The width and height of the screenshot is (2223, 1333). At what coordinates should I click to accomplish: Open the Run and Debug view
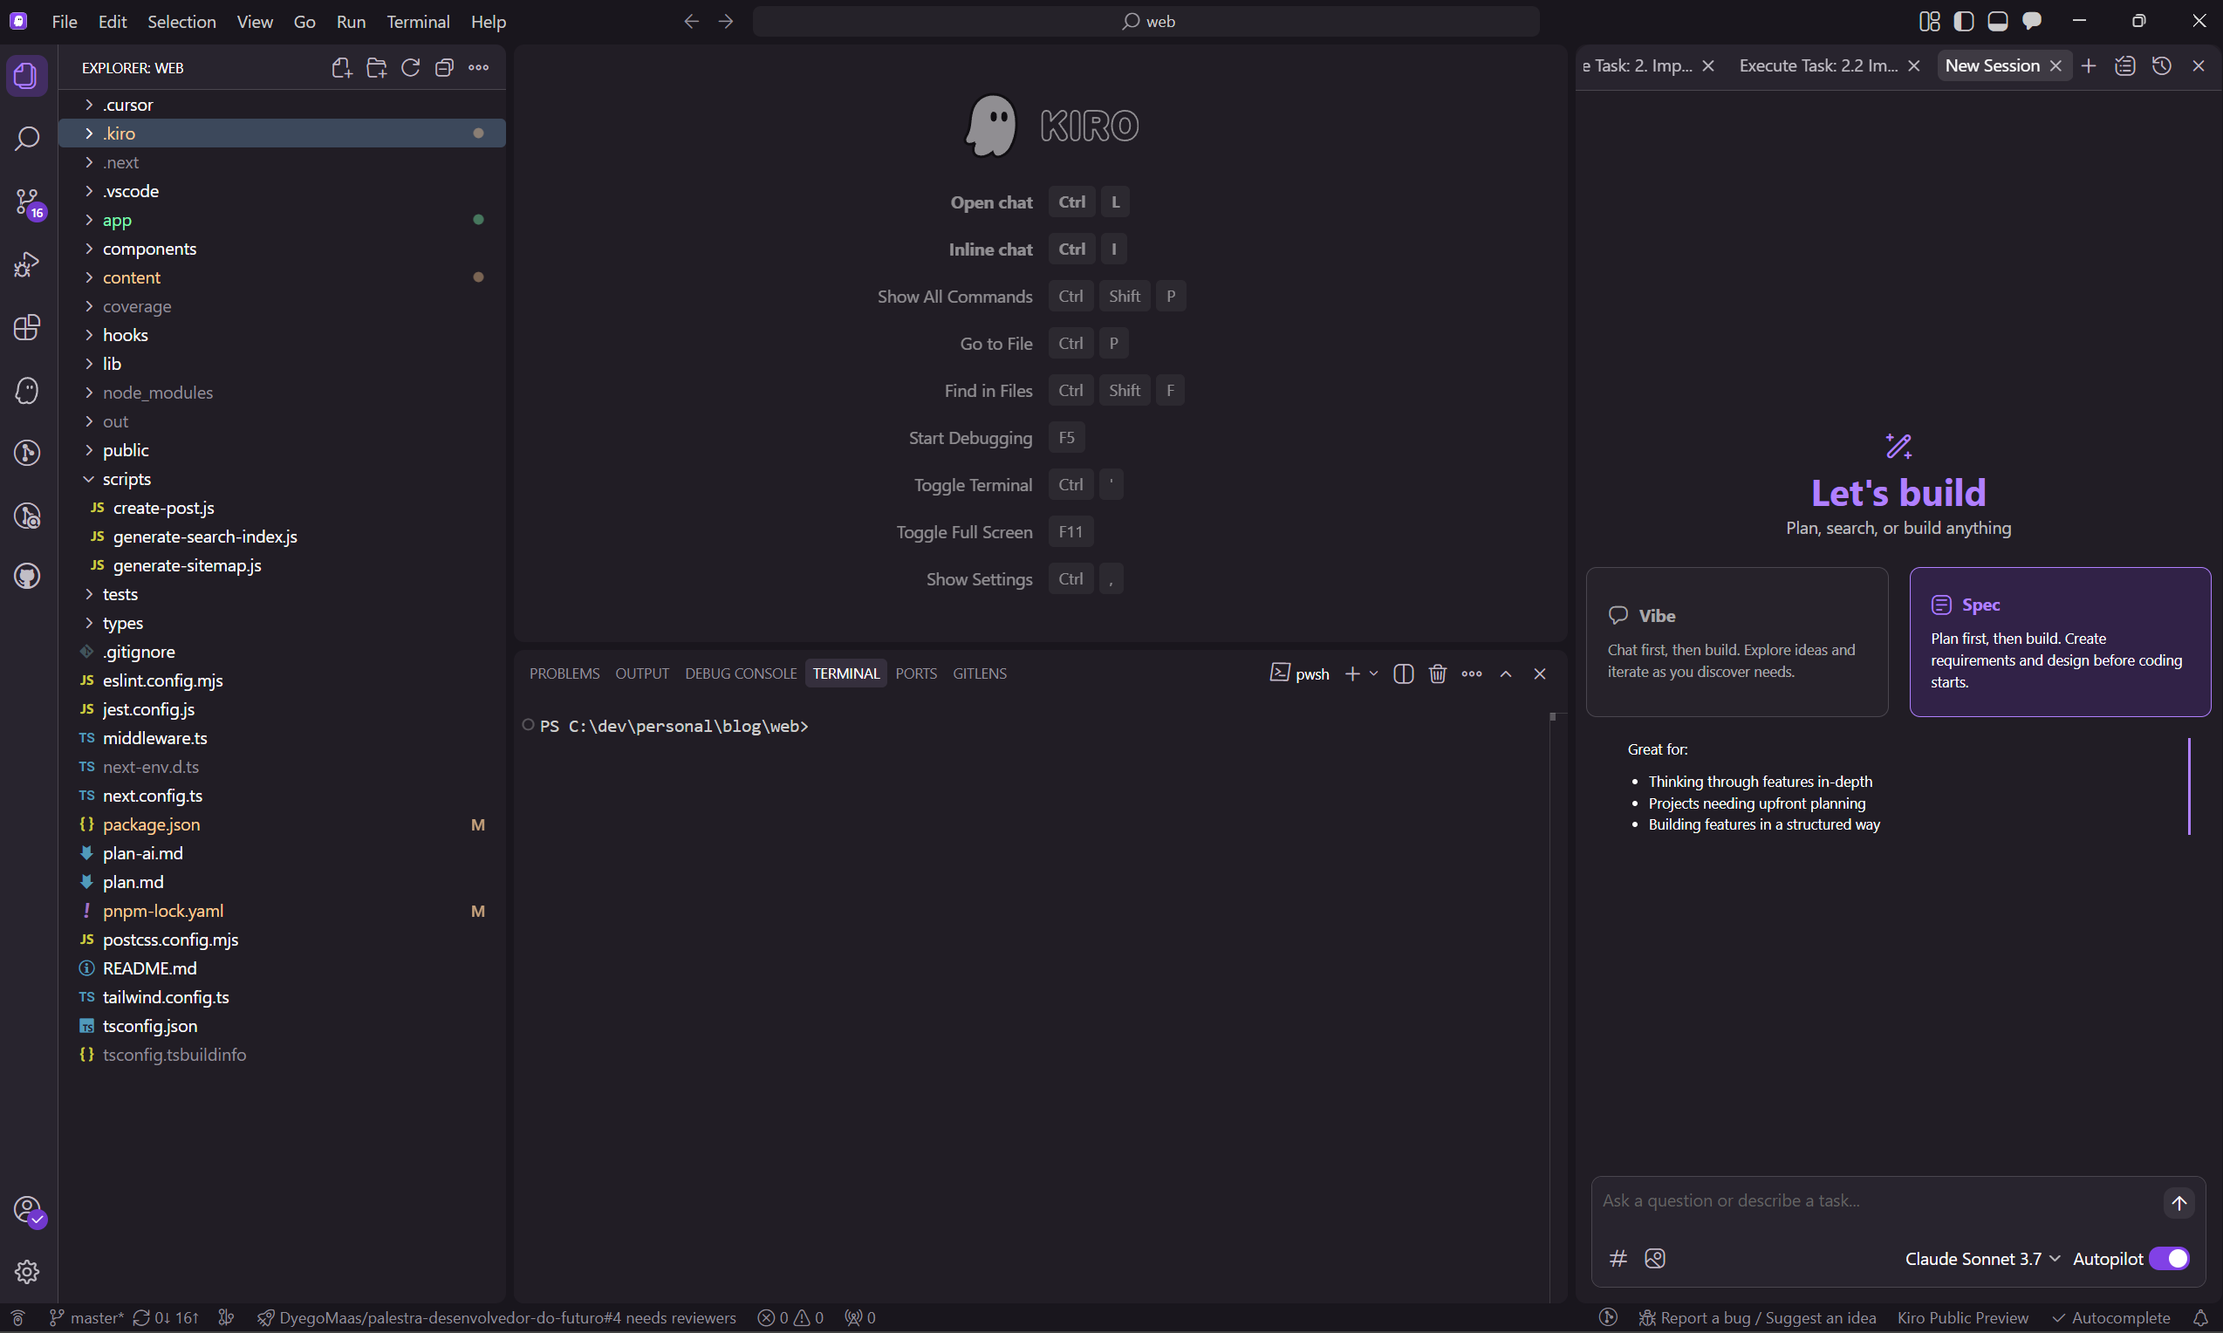click(x=27, y=264)
